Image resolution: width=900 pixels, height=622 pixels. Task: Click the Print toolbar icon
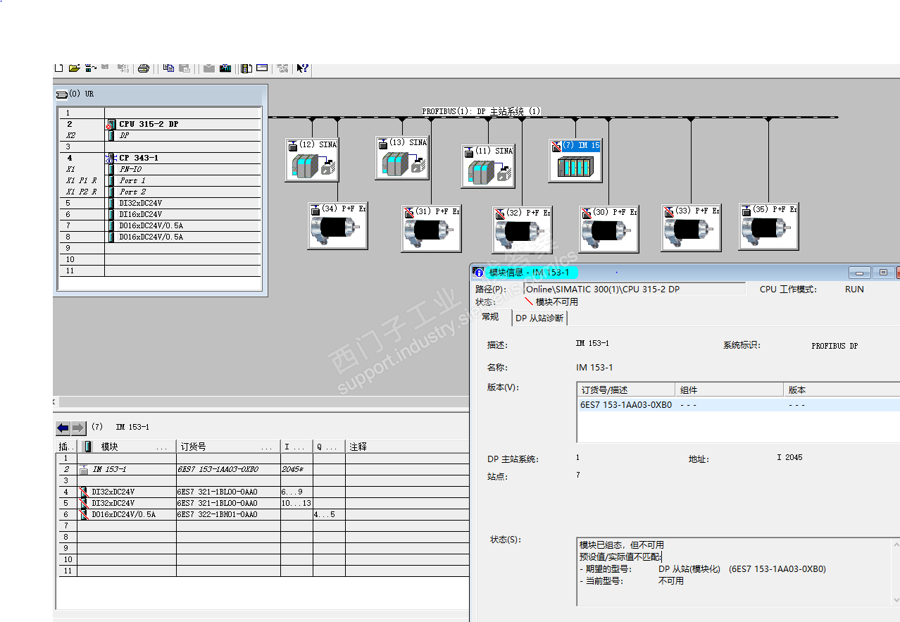coord(144,68)
